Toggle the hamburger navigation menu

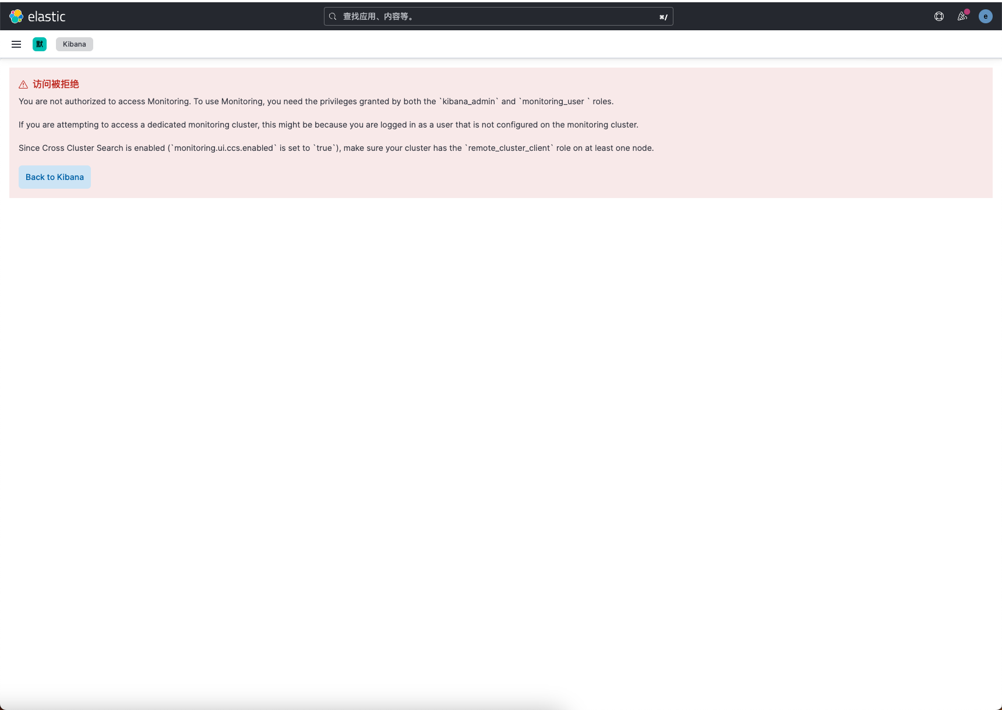16,44
